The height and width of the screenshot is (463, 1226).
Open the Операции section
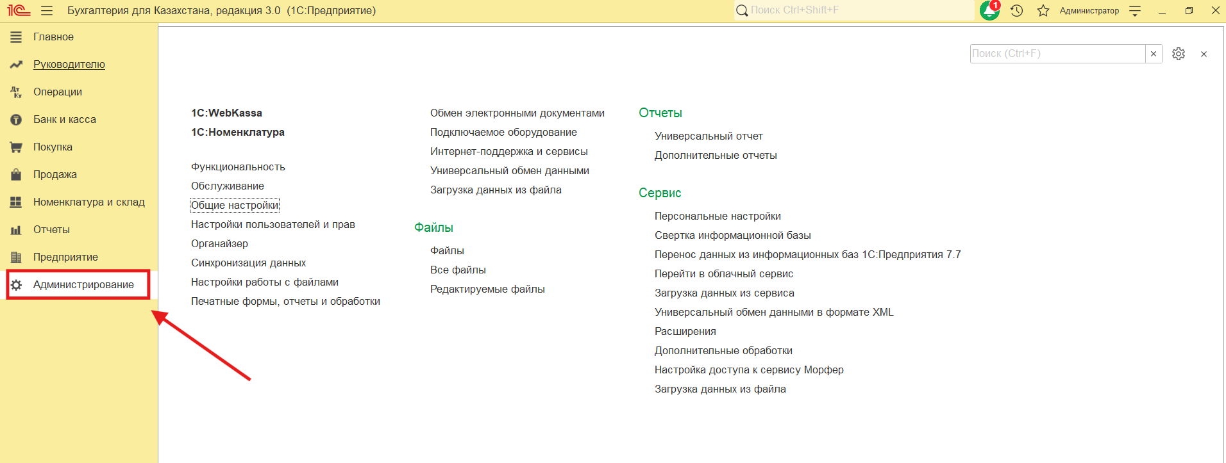pyautogui.click(x=58, y=92)
